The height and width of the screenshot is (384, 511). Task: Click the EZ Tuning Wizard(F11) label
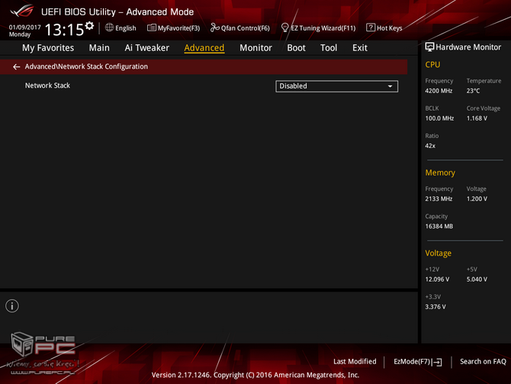coord(323,28)
